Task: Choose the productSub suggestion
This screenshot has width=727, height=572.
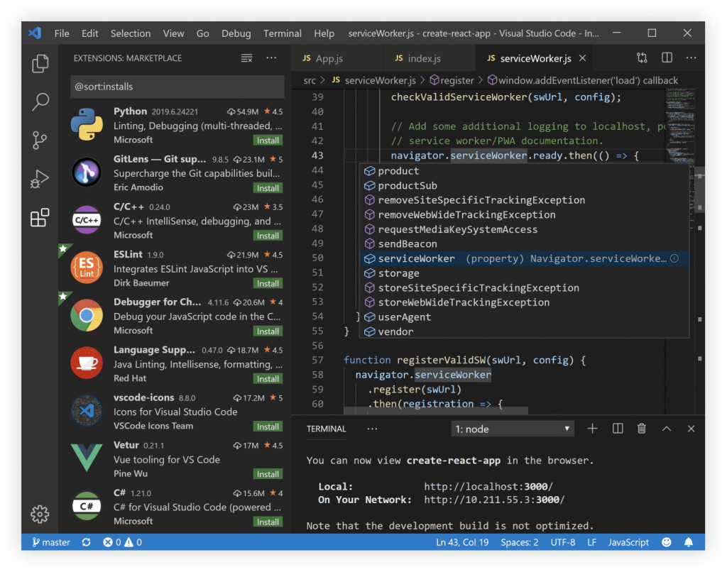Action: [x=525, y=185]
